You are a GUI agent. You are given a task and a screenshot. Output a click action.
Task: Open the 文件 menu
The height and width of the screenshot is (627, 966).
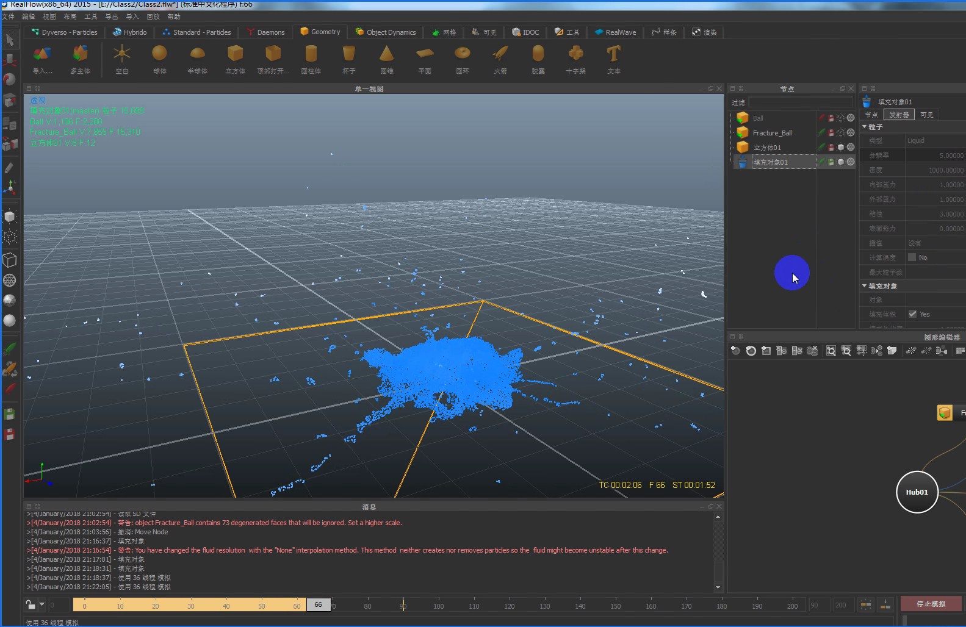point(8,16)
